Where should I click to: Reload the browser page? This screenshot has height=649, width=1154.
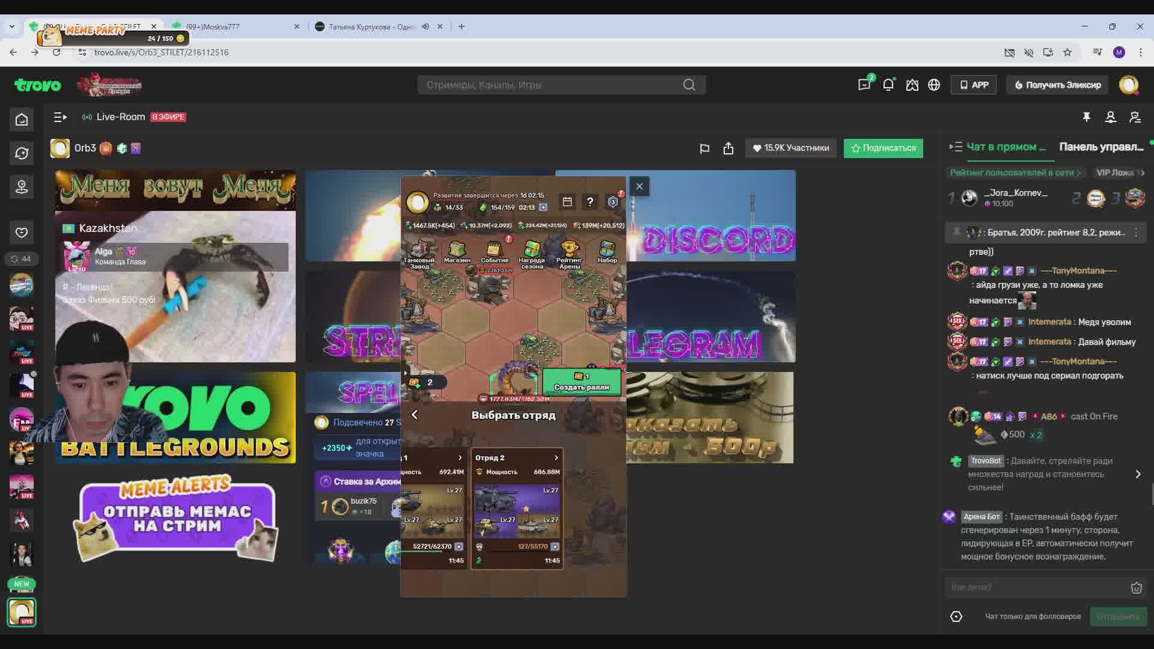click(56, 52)
